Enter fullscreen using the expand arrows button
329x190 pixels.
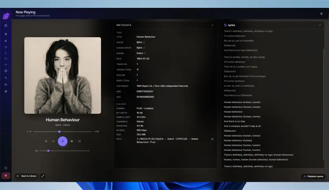click(43, 176)
